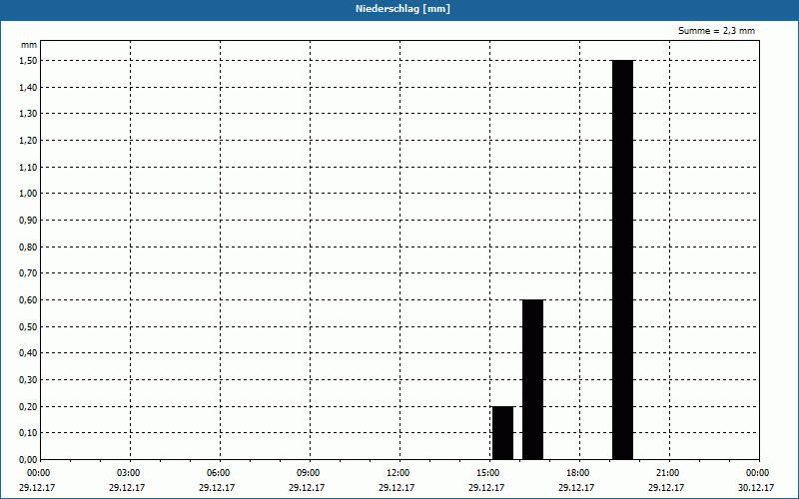Click the 21:00 time label

(x=667, y=473)
